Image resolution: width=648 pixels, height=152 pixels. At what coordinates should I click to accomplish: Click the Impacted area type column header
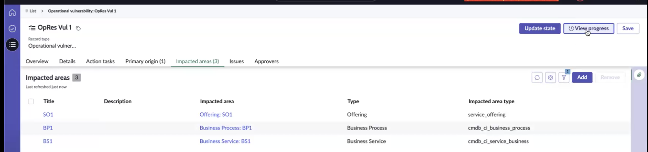(x=491, y=101)
